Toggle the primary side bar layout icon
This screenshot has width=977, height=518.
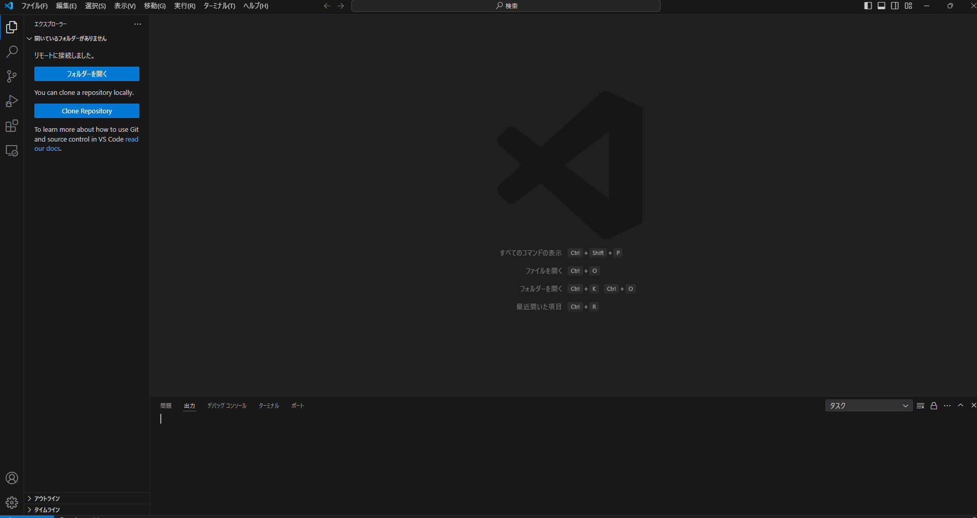[868, 6]
